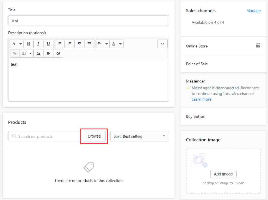Clear formatting with the circle-slash icon
The height and width of the screenshot is (200, 268).
coord(58,53)
